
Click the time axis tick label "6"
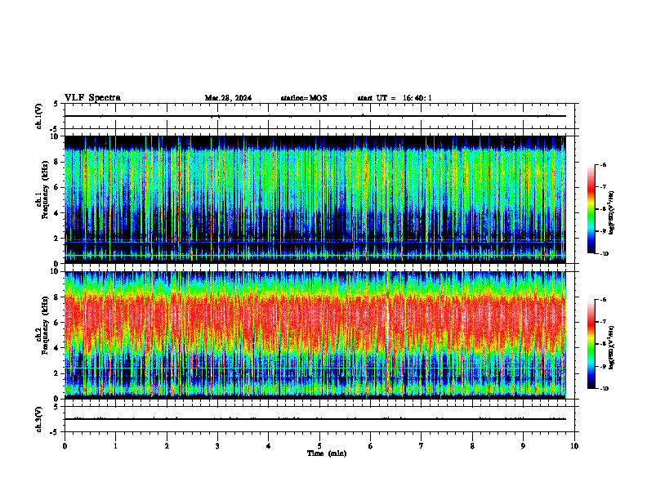[x=370, y=446]
